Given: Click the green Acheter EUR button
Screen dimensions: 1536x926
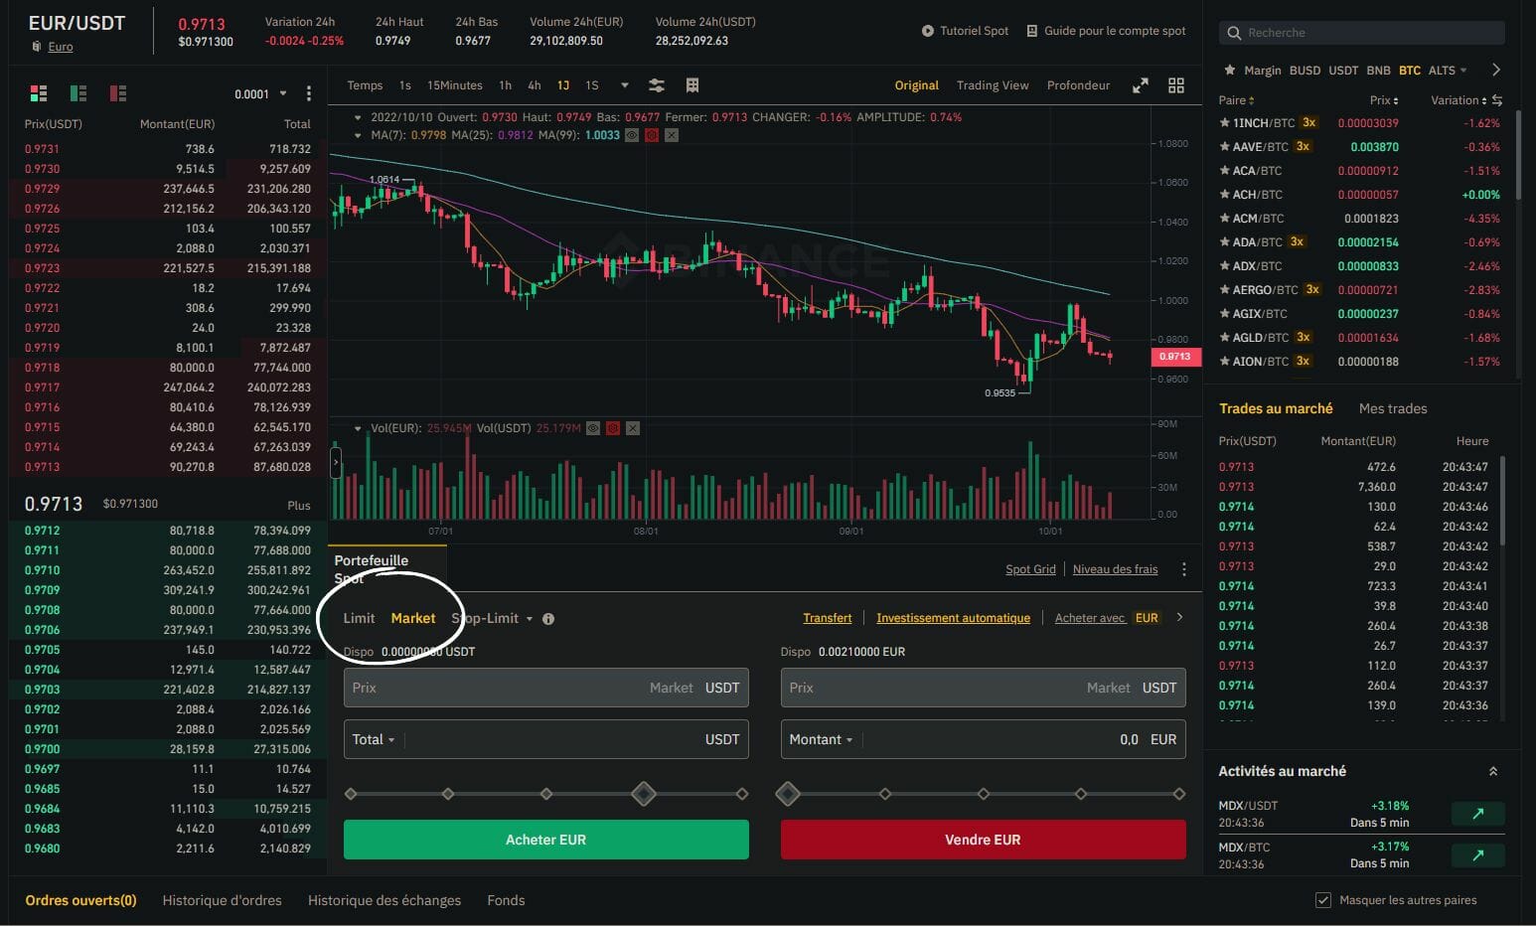Looking at the screenshot, I should pyautogui.click(x=545, y=840).
